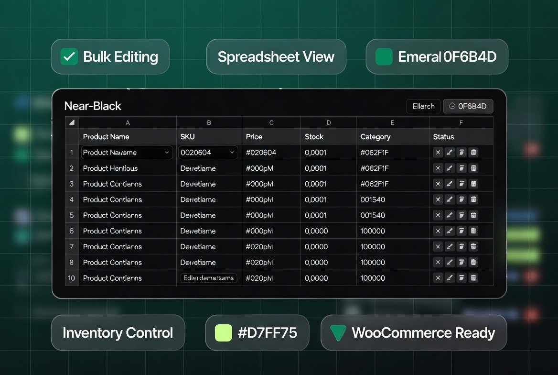Click the 0F6B4D button in table header

[468, 106]
